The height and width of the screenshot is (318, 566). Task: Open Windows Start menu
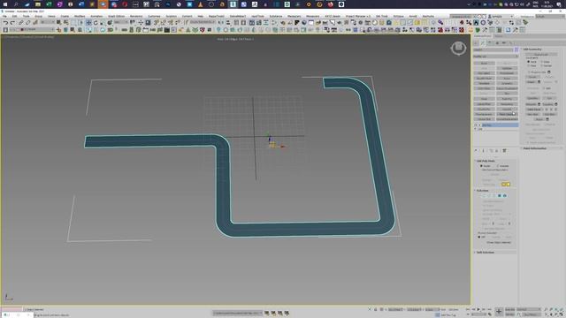(x=5, y=4)
